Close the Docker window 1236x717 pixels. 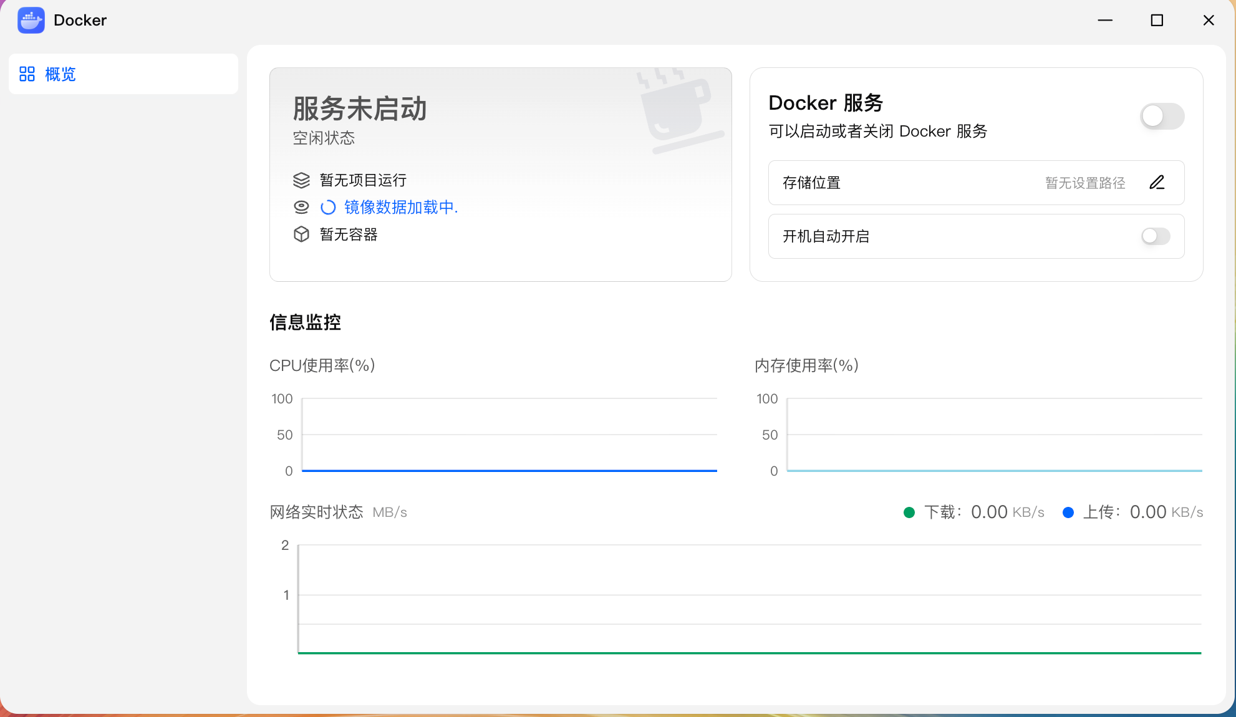click(x=1209, y=21)
